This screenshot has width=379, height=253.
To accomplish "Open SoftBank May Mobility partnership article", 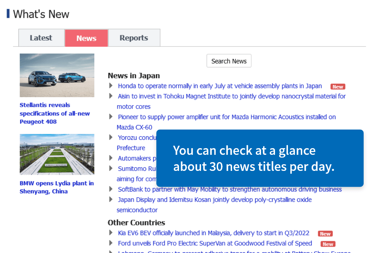I will [230, 189].
